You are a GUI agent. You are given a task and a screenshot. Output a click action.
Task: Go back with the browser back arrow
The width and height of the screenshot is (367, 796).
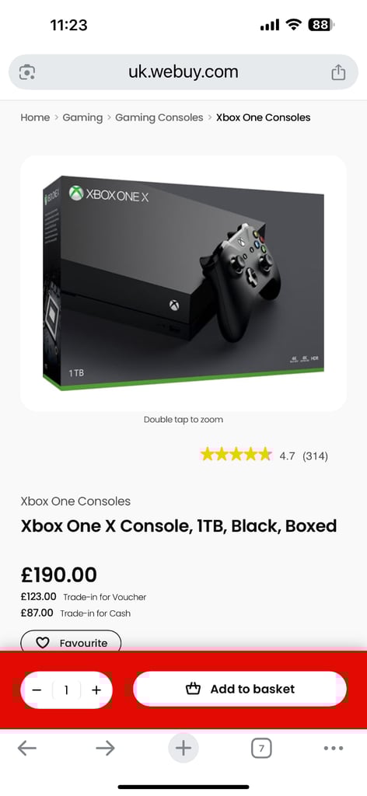tap(27, 748)
